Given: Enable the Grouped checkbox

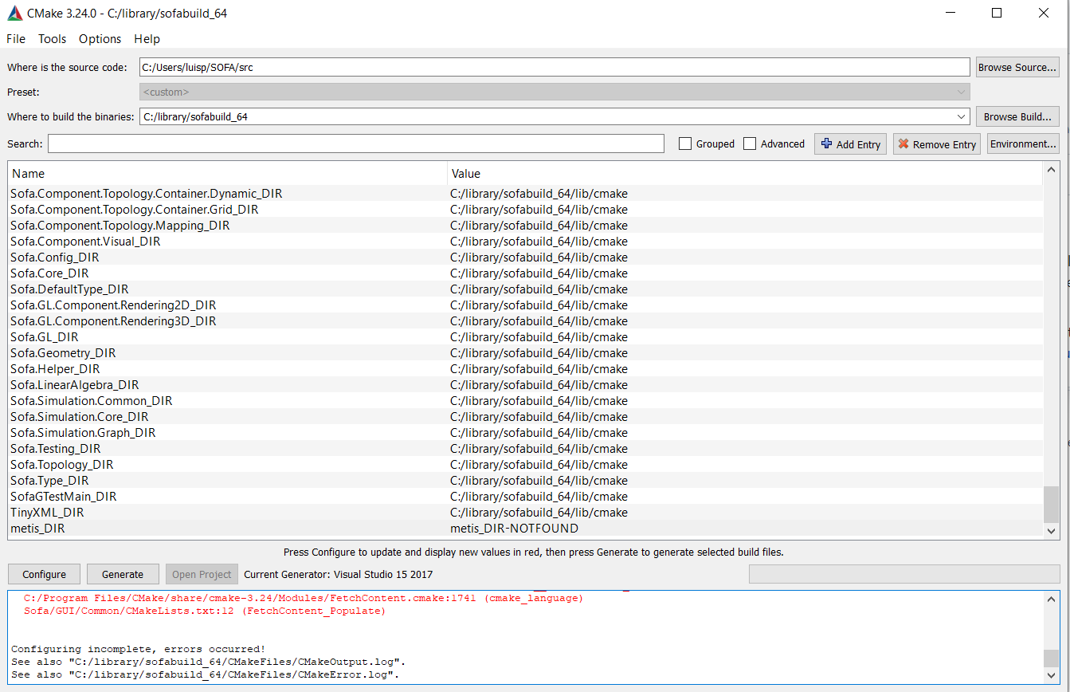Looking at the screenshot, I should [685, 144].
